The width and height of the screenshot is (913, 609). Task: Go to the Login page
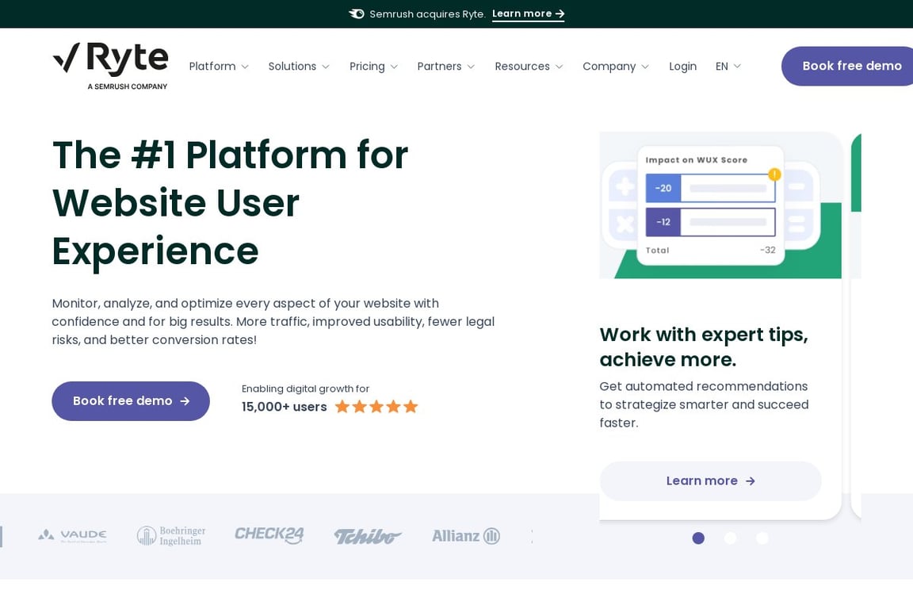click(x=682, y=67)
